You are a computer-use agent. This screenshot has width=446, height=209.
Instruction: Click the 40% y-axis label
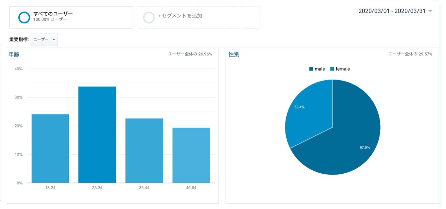click(x=19, y=69)
